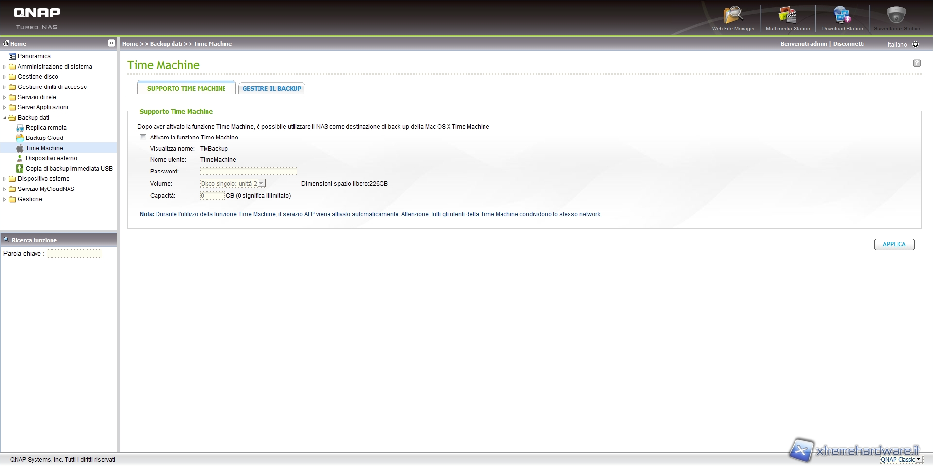This screenshot has height=466, width=933.
Task: Switch to Gestire il Backup tab
Action: [x=272, y=88]
